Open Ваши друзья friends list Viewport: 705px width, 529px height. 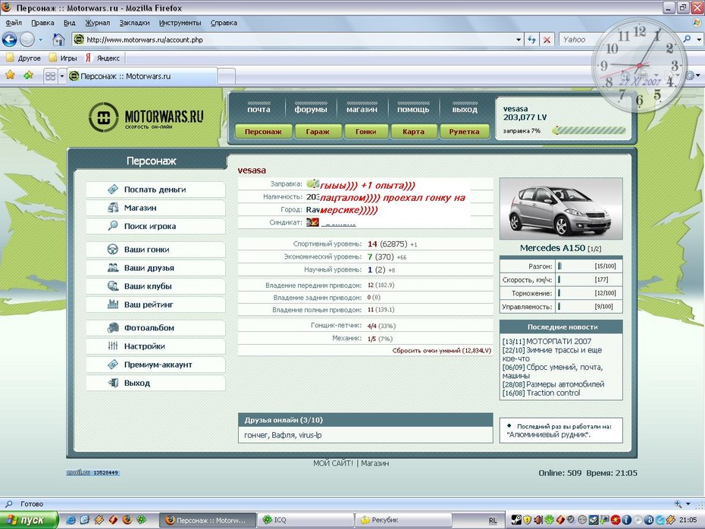(x=155, y=268)
